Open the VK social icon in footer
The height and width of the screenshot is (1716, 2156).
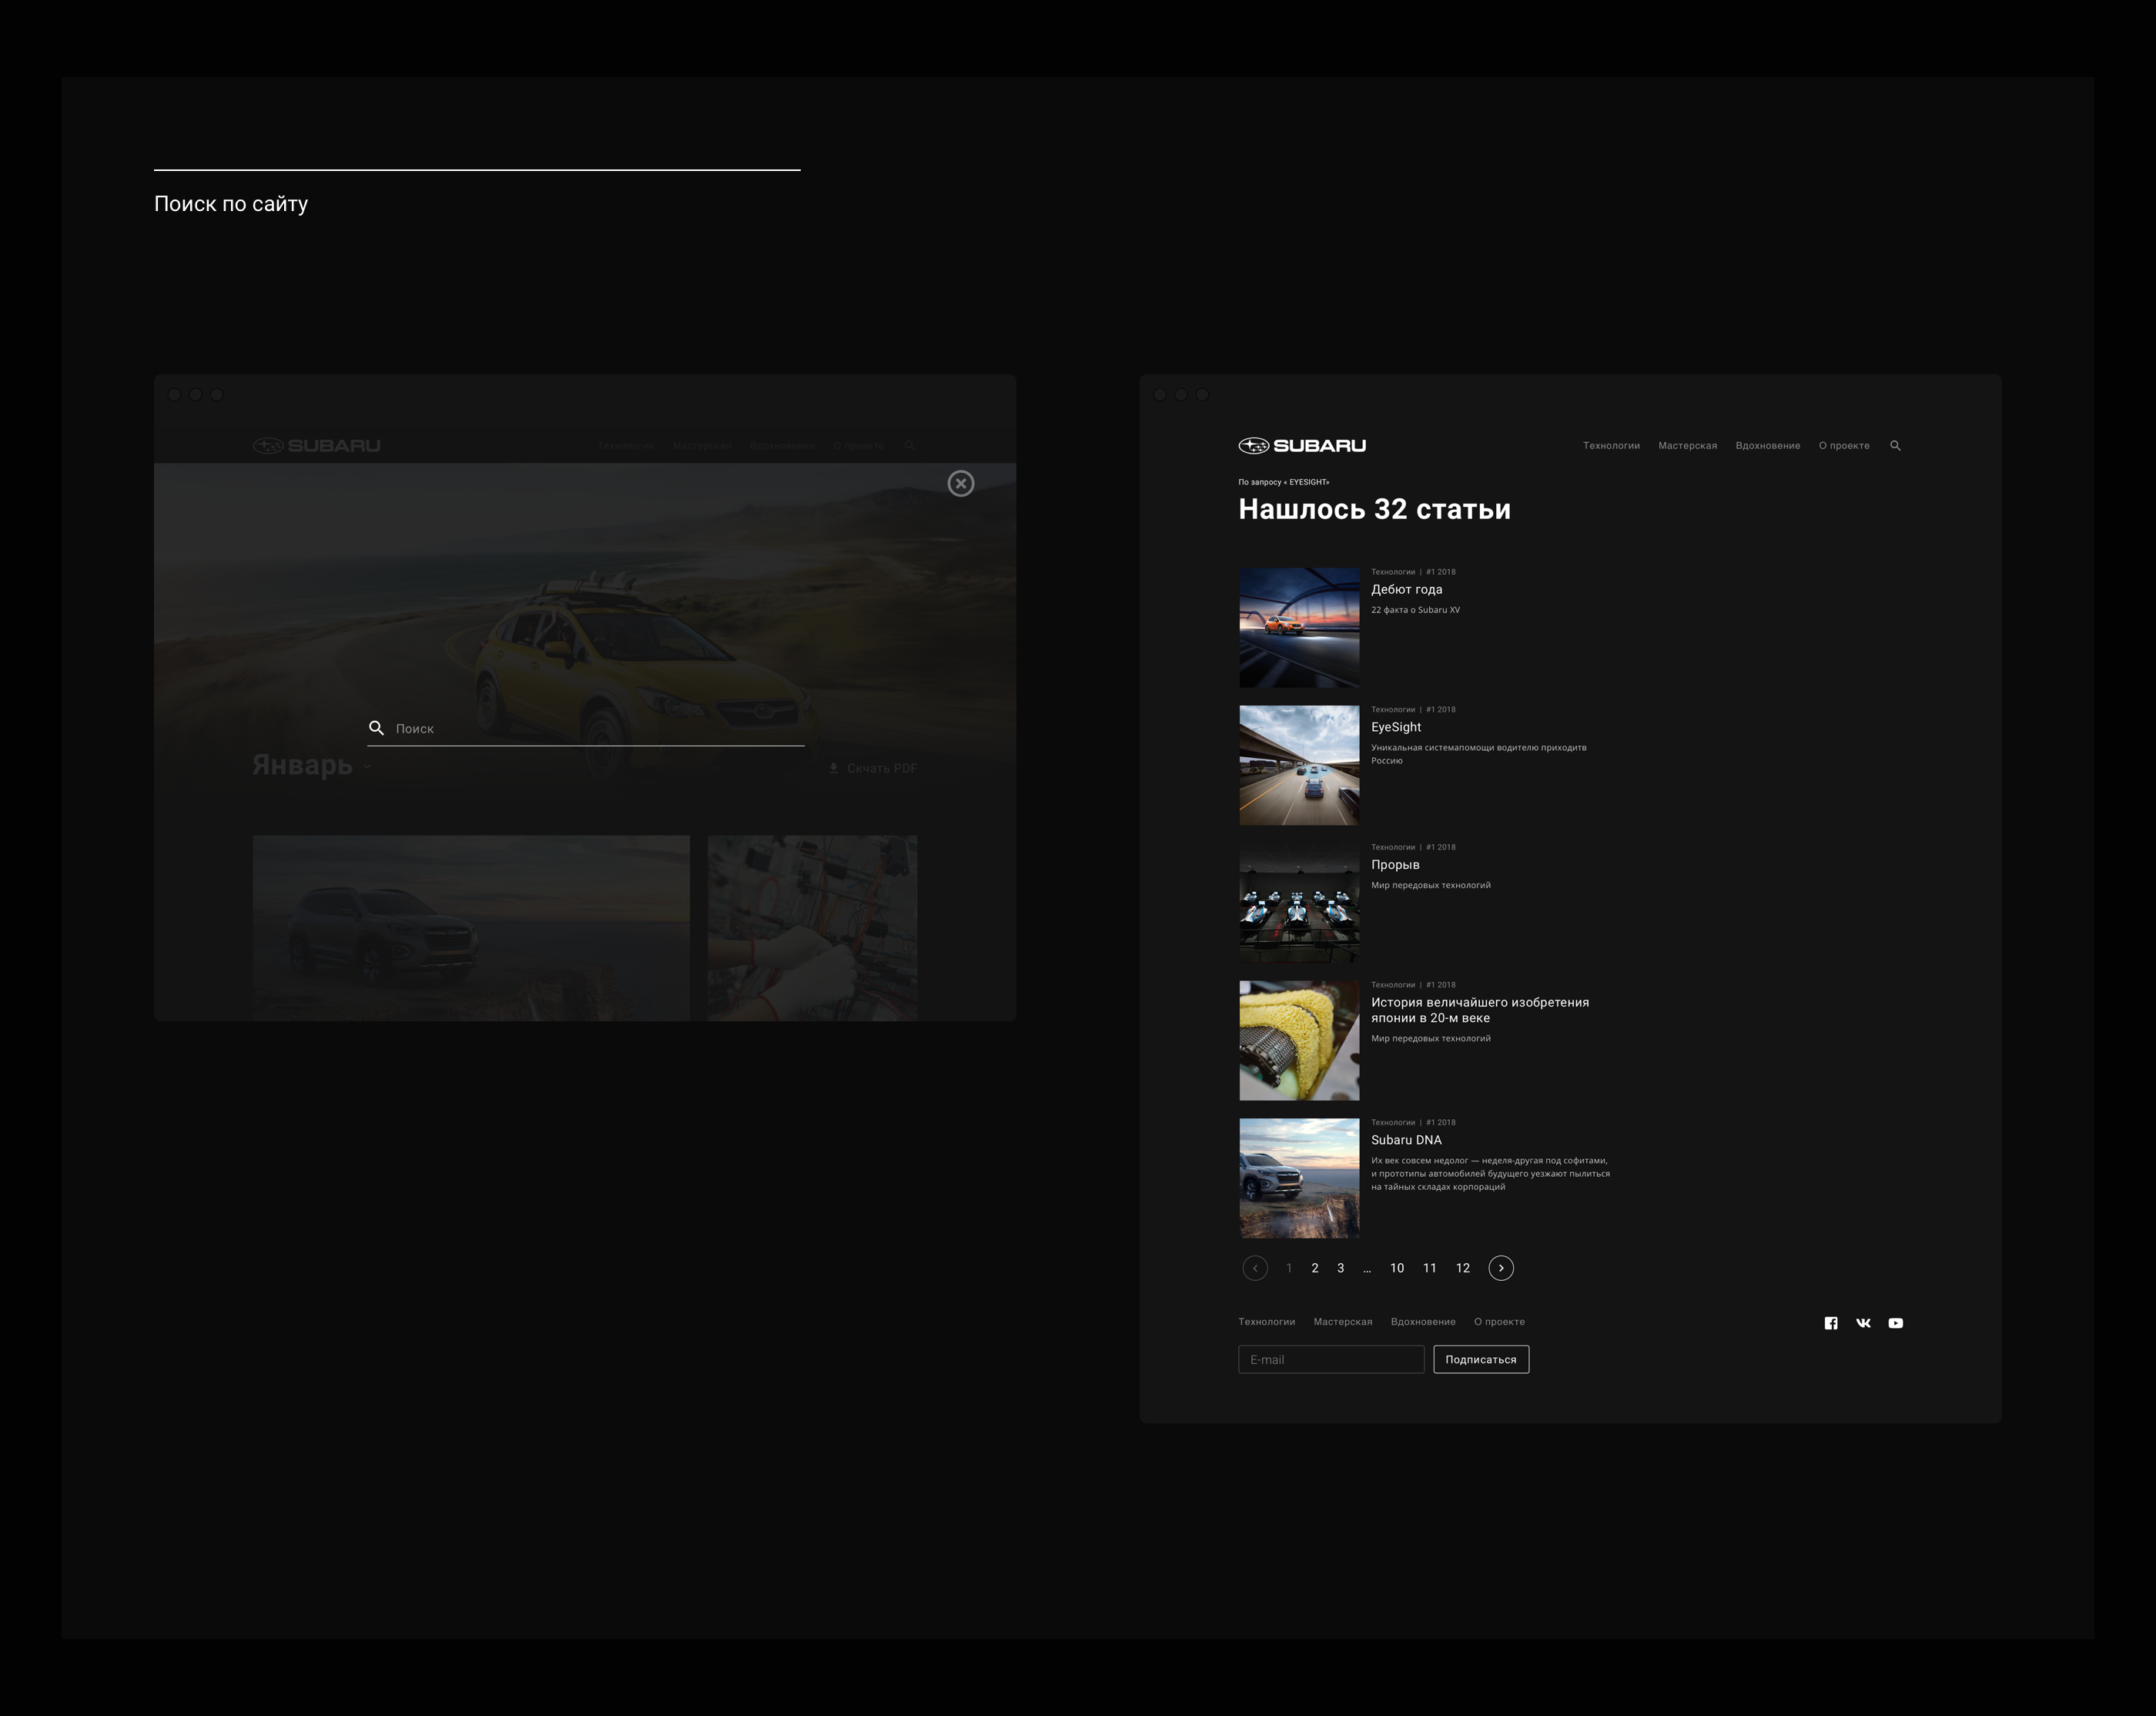[x=1863, y=1323]
